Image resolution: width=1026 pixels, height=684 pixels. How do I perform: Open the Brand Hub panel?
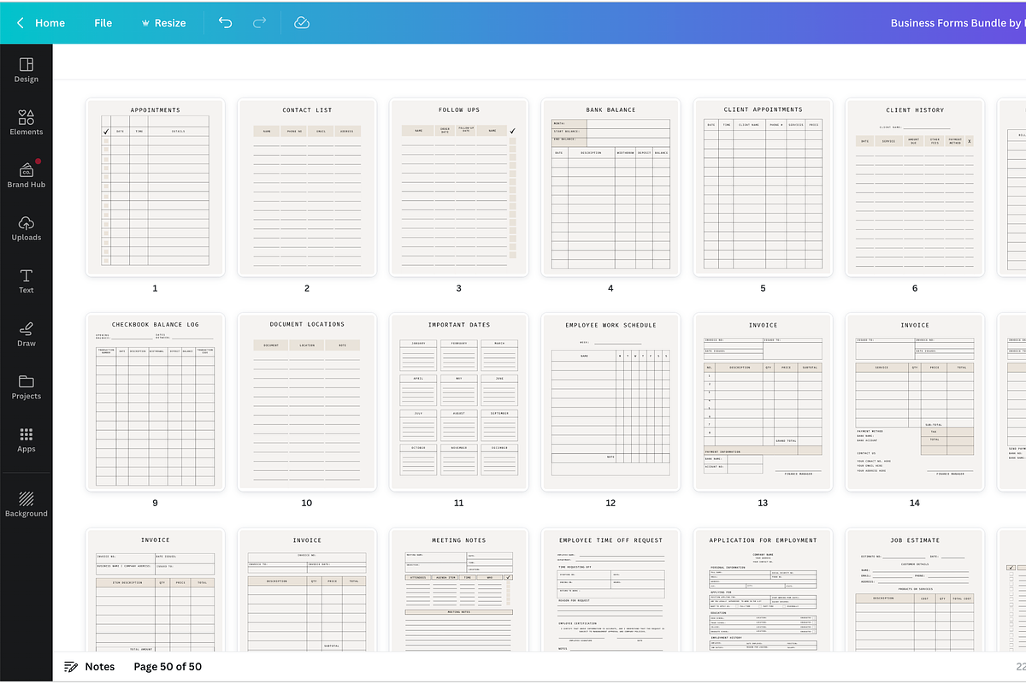point(27,173)
